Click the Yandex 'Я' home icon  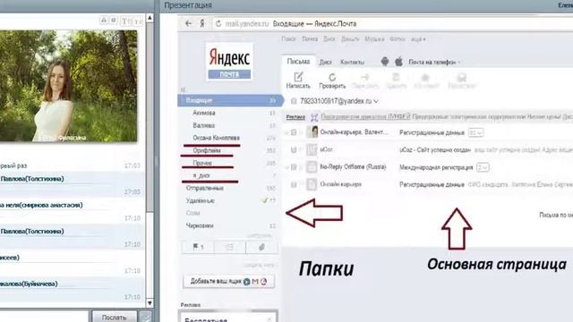[202, 24]
